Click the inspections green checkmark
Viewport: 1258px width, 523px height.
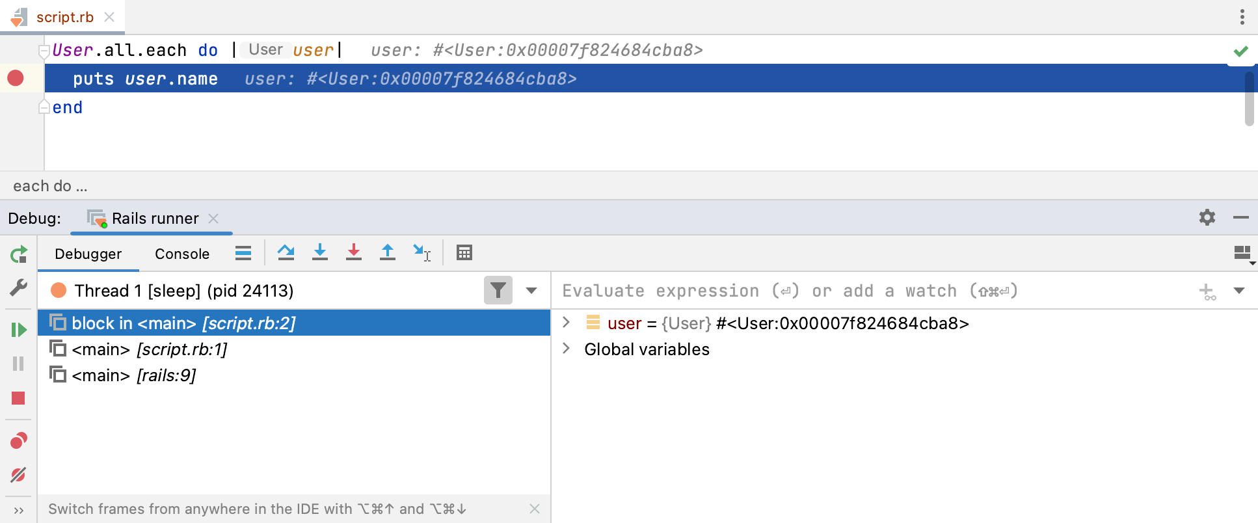[1241, 51]
